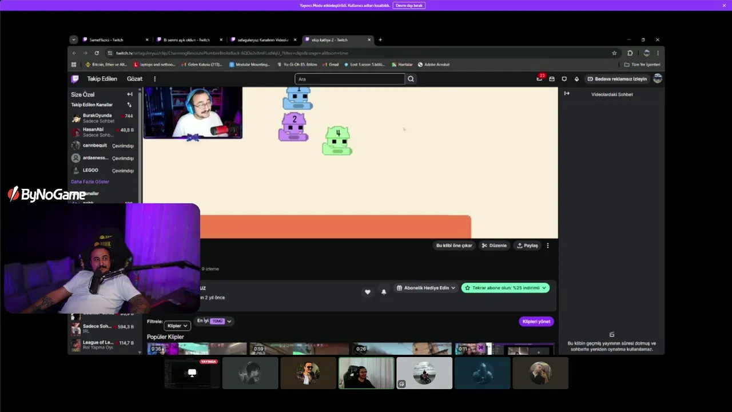Click the Düzenle clip button
732x412 pixels.
[494, 245]
